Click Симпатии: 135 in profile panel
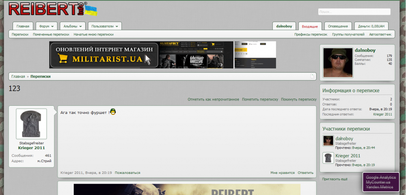The height and width of the screenshot is (195, 406). (373, 60)
